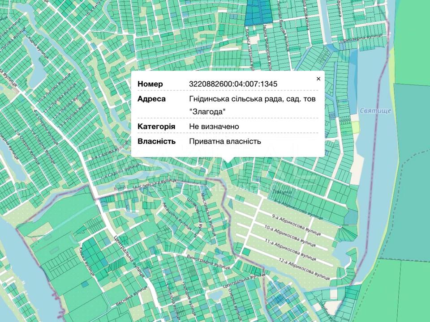This screenshot has width=430, height=322.
Task: Click the 'Святище' lake label
Action: pos(375,111)
